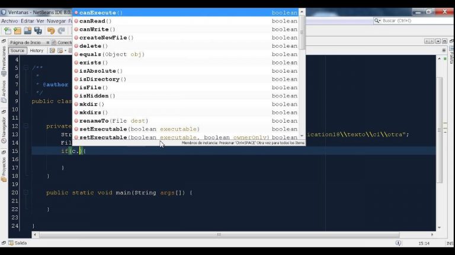This screenshot has width=455, height=255.
Task: Open the dropdown arrow beside the editor back-navigation icon
Action: coord(65,51)
